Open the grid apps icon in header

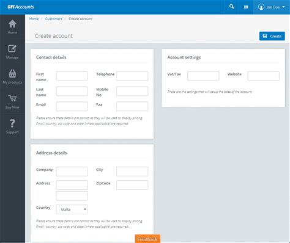pos(246,7)
